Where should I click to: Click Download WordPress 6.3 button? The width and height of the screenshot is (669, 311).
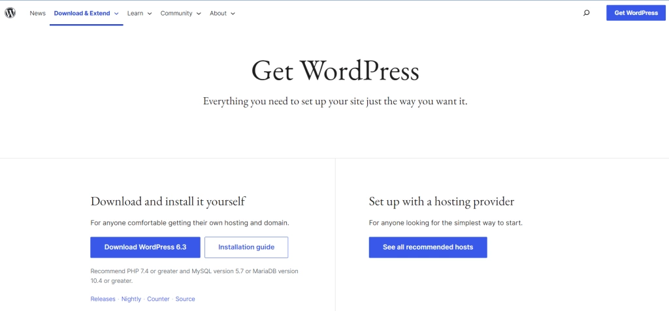(145, 247)
